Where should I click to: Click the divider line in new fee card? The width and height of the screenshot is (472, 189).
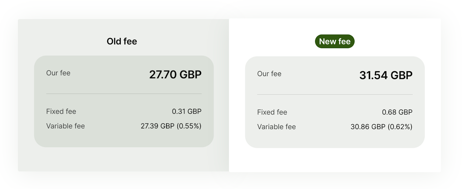point(335,95)
